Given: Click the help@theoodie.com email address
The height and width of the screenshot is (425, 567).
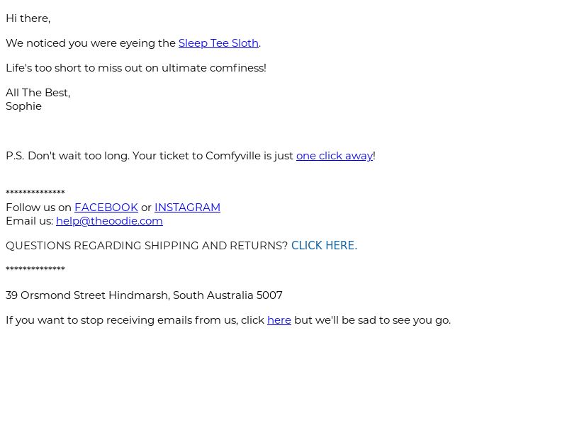Looking at the screenshot, I should [109, 221].
